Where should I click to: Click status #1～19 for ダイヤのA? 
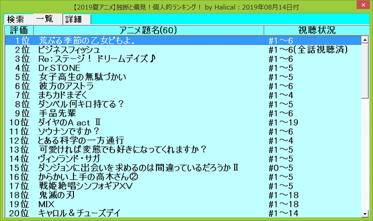coord(284,122)
